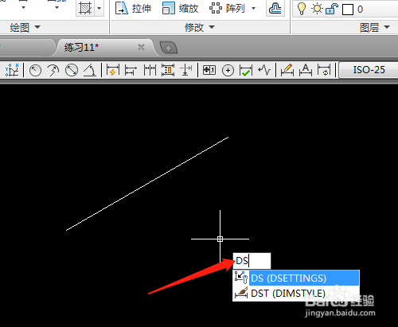This screenshot has height=327, width=398.
Task: Click the white layer color swatch
Action: pos(348,10)
